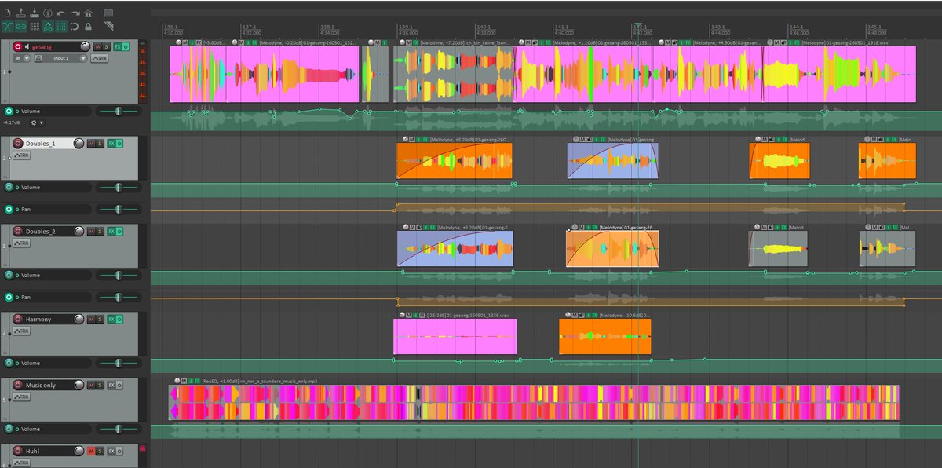Solo the gesang track

point(106,47)
